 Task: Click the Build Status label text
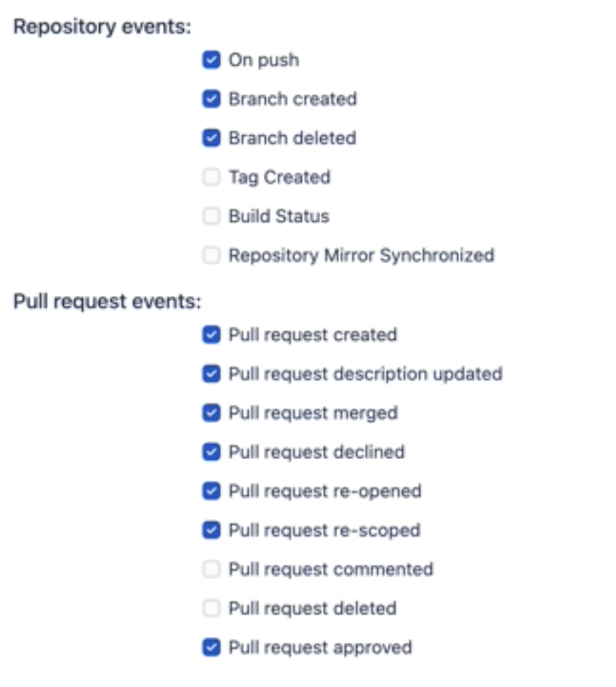click(x=278, y=216)
